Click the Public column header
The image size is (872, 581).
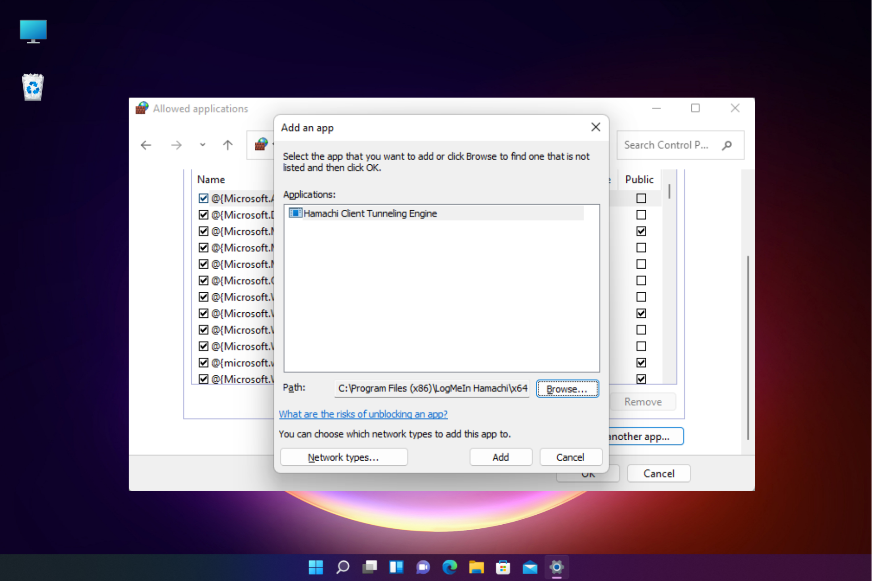[639, 179]
